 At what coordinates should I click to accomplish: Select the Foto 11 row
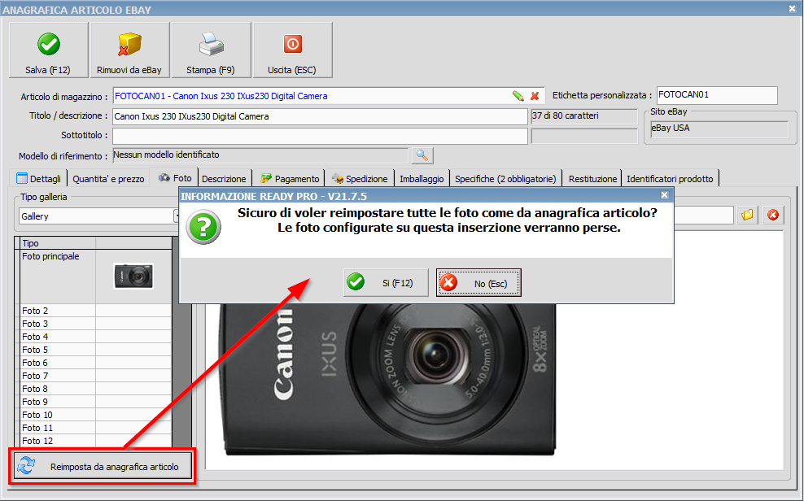[96, 428]
